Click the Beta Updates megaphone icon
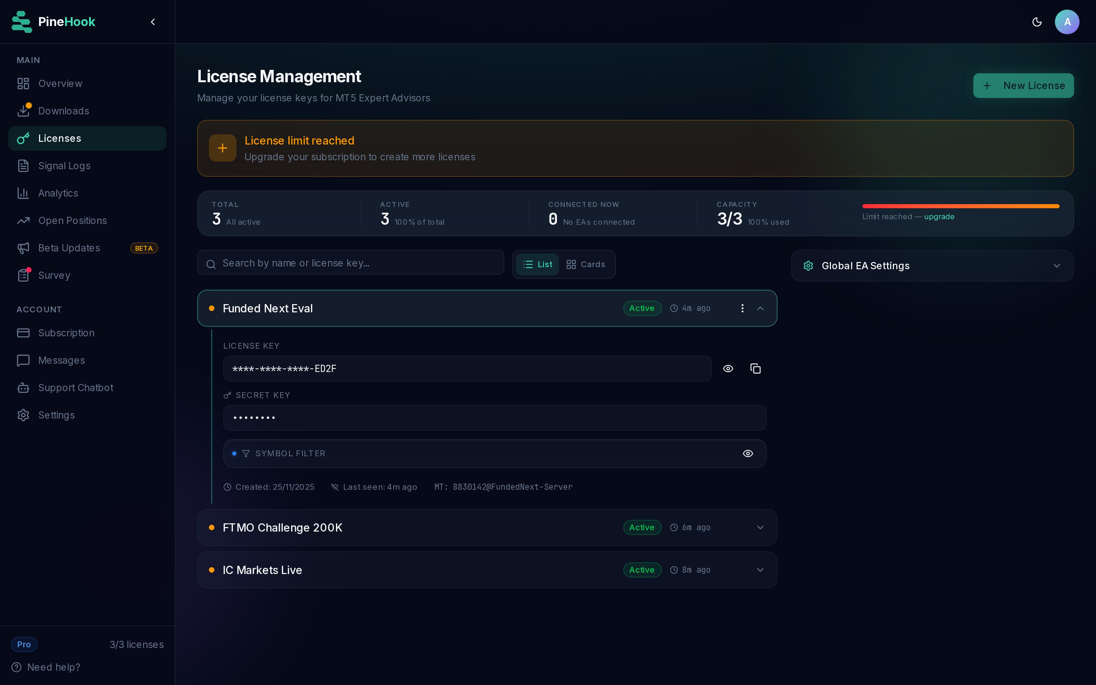 [x=23, y=248]
